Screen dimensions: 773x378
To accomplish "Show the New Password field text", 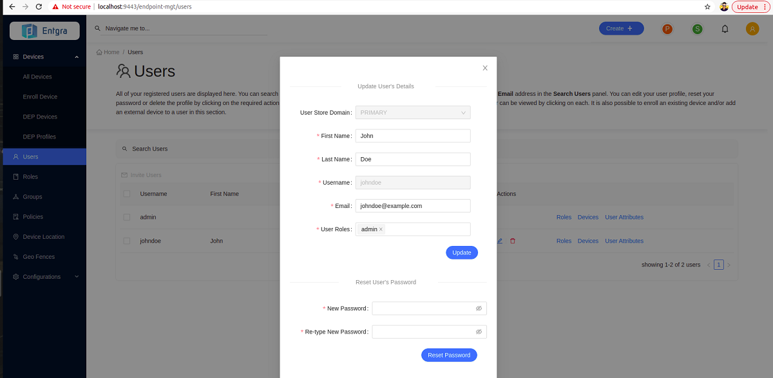I will [479, 308].
